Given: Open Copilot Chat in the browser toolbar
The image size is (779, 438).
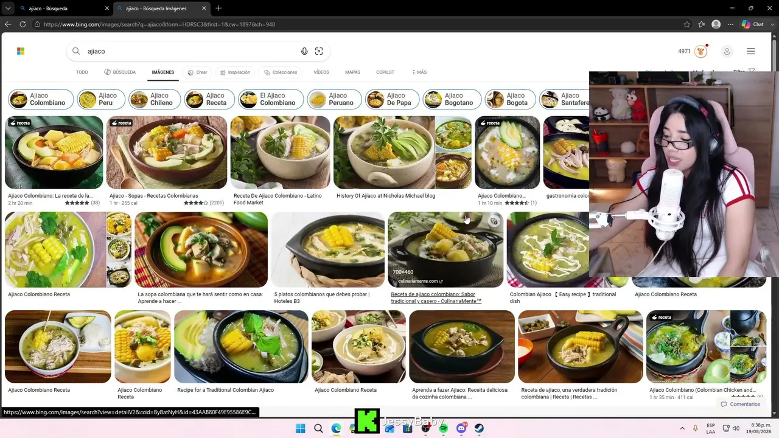Looking at the screenshot, I should tap(753, 24).
